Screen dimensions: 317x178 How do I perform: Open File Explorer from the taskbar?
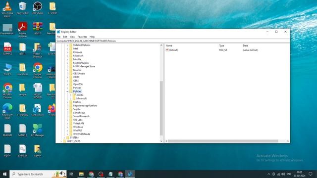(x=81, y=174)
